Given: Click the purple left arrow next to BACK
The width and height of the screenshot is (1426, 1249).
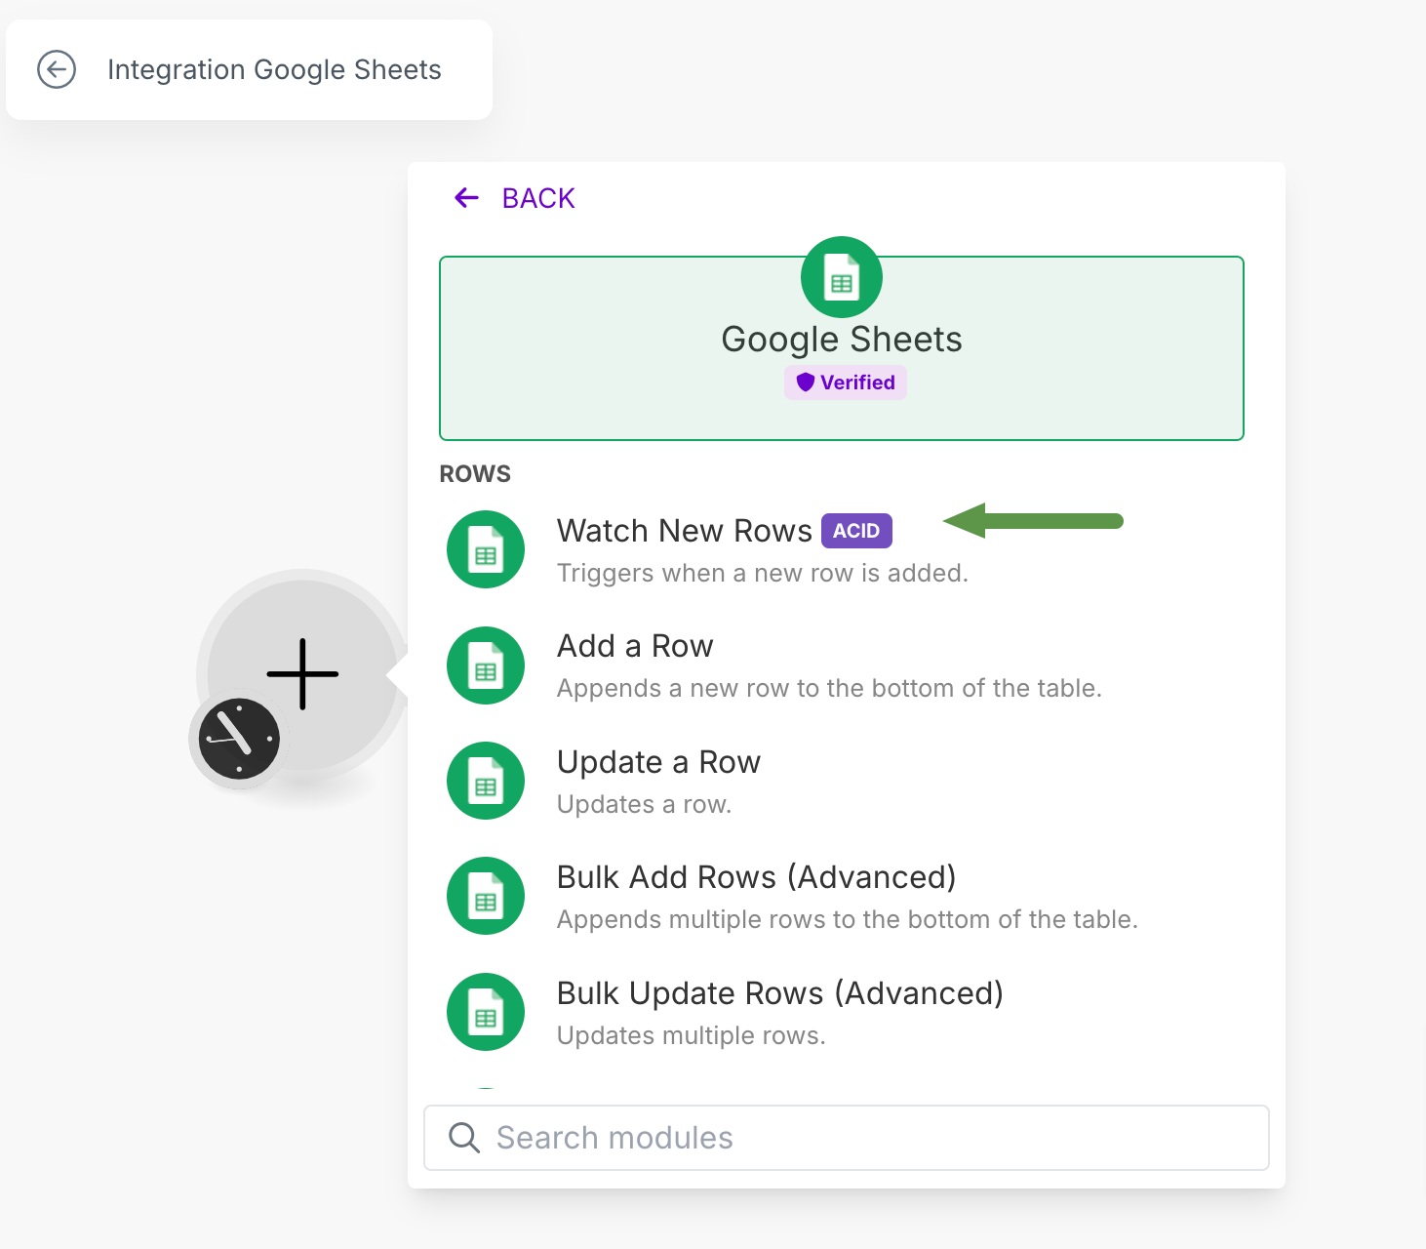Looking at the screenshot, I should tap(467, 198).
